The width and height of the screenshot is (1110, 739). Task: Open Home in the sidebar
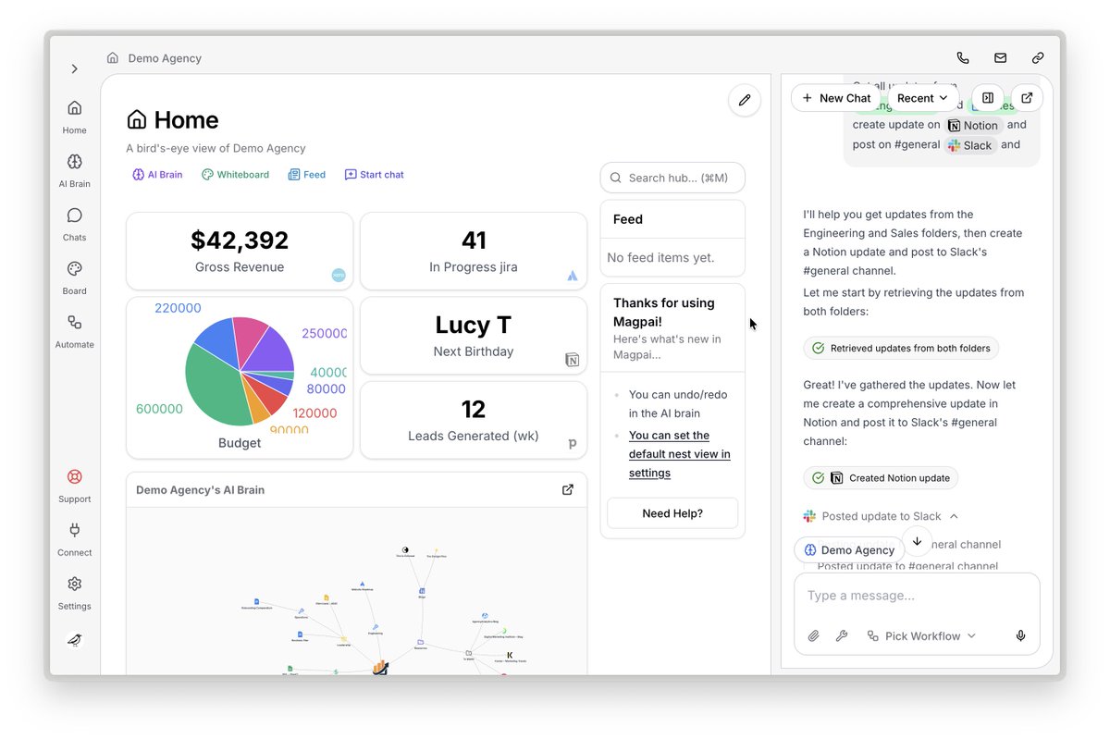point(75,117)
